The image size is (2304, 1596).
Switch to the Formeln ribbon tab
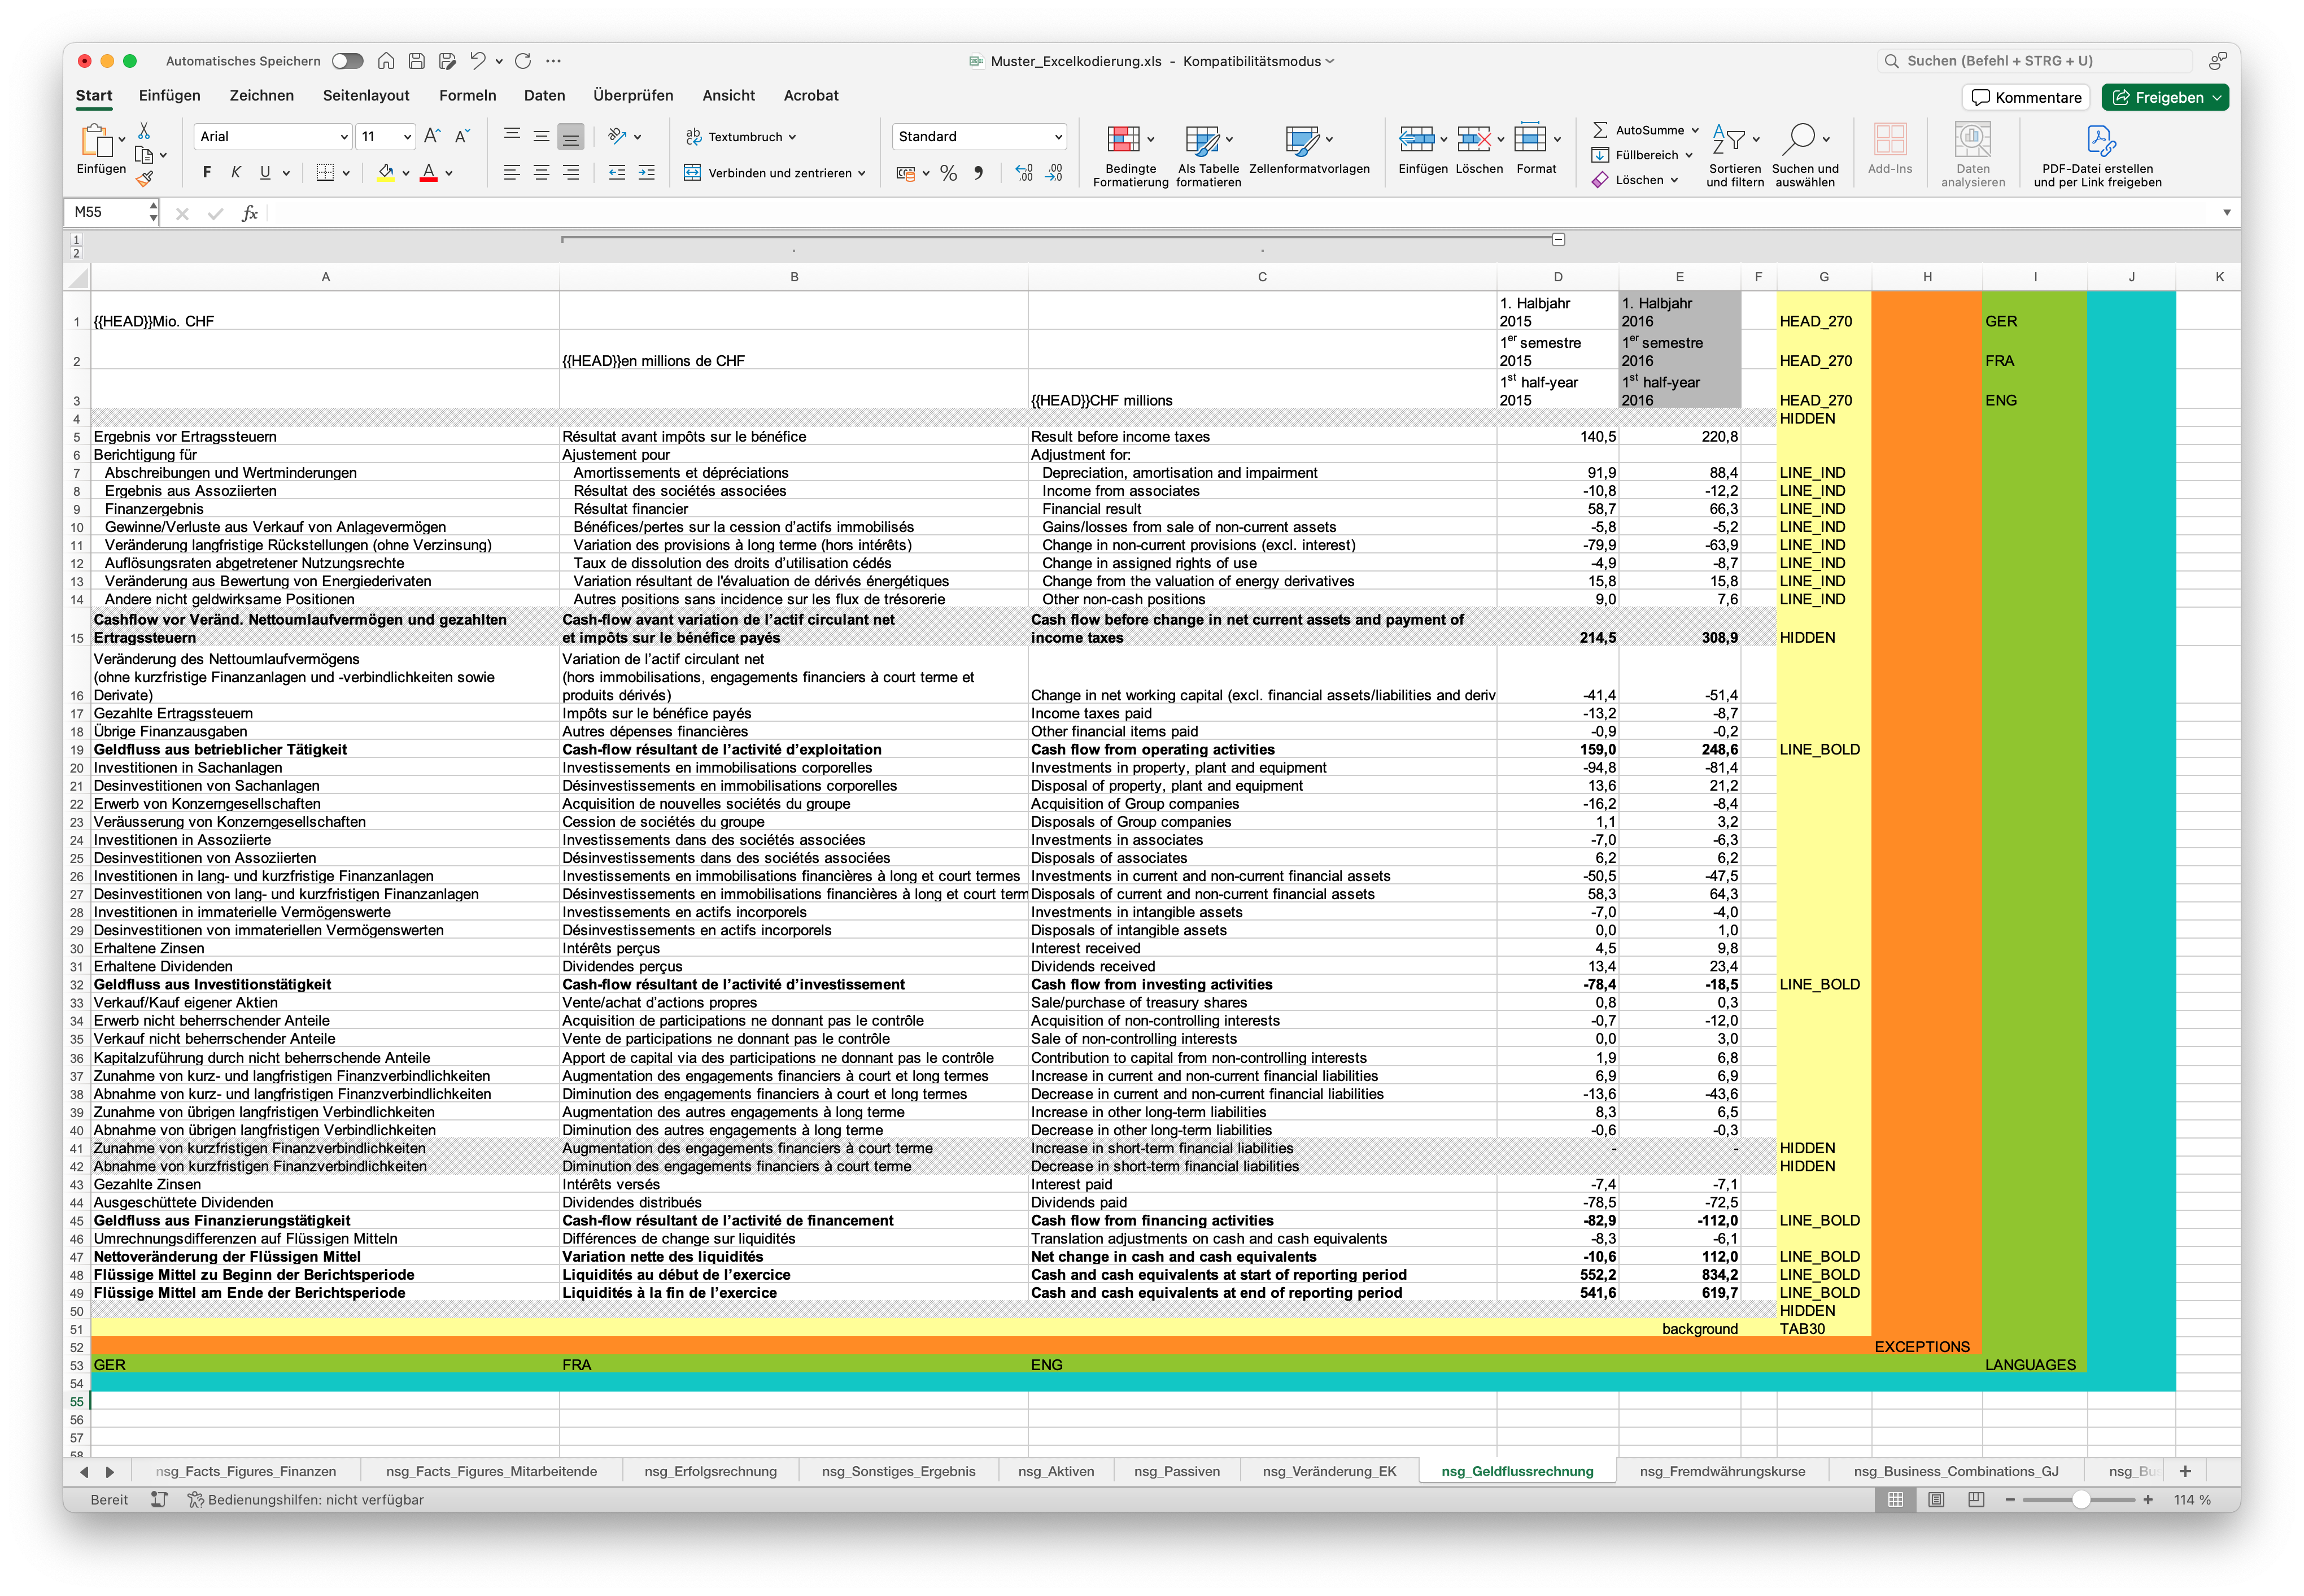click(x=468, y=95)
